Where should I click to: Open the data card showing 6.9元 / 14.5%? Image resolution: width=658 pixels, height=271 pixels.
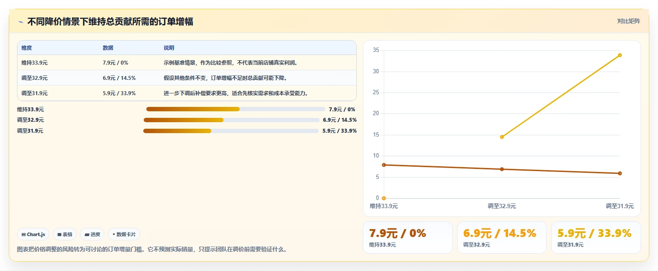[502, 237]
